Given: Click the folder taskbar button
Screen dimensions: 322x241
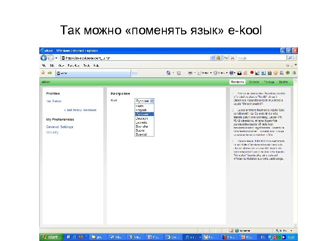Looking at the screenshot, I should coord(97,237).
